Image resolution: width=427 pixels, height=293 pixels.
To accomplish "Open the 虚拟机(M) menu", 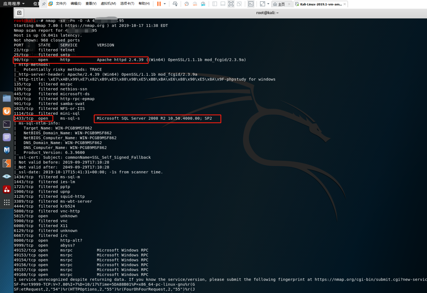I will (108, 4).
